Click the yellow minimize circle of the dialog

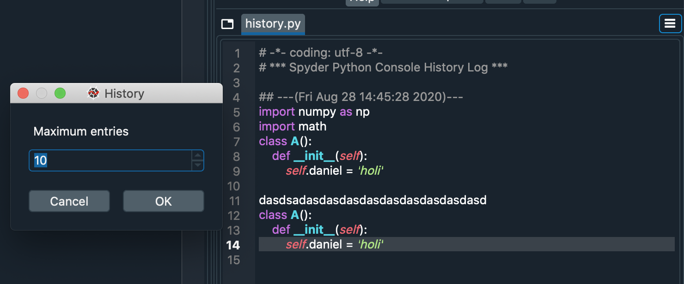click(41, 93)
